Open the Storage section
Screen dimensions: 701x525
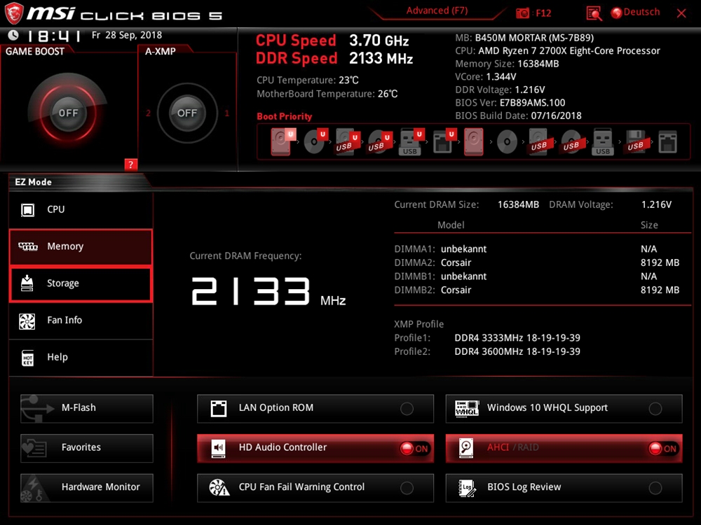click(81, 283)
